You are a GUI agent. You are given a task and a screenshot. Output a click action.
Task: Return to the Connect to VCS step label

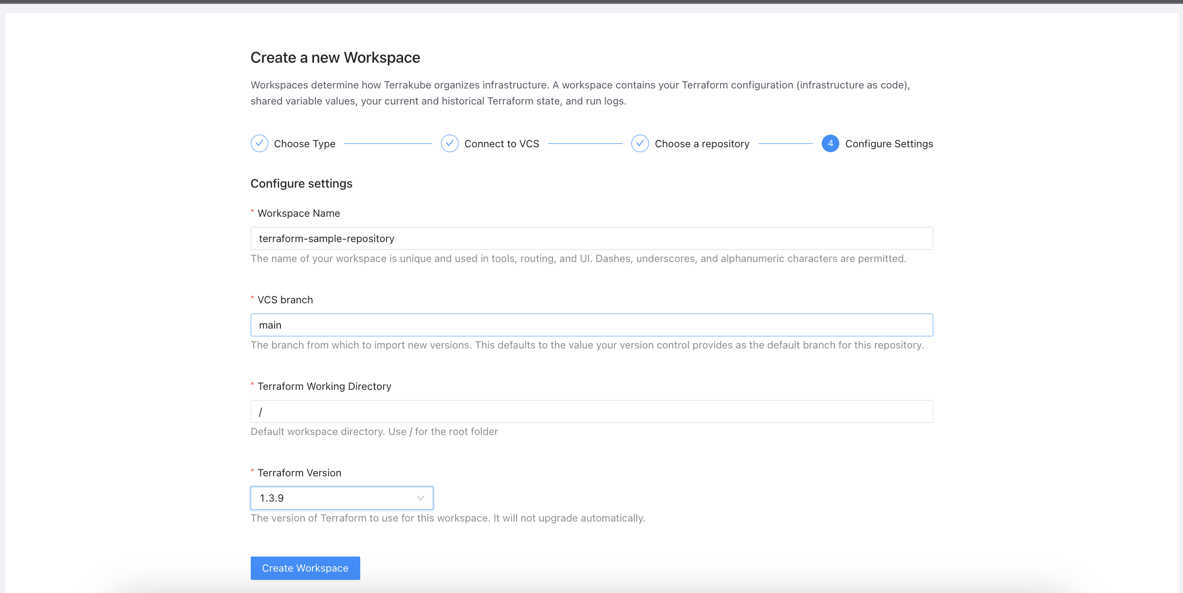click(501, 144)
